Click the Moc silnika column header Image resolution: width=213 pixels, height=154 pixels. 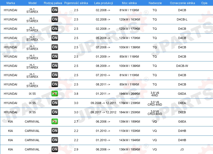(x=129, y=3)
